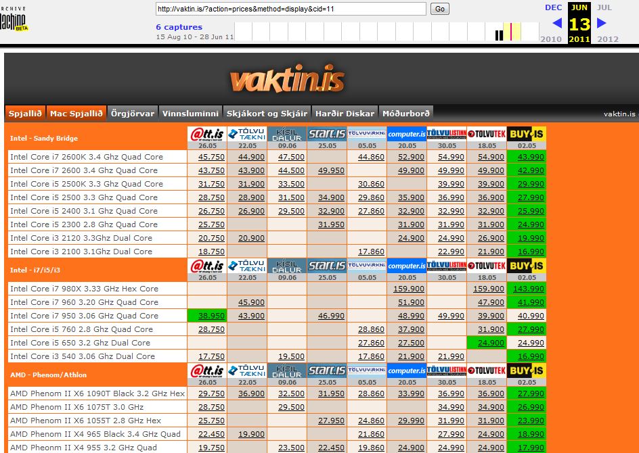This screenshot has width=639, height=453.
Task: Click the green 38.950 price for Core i7 950
Action: click(x=211, y=316)
